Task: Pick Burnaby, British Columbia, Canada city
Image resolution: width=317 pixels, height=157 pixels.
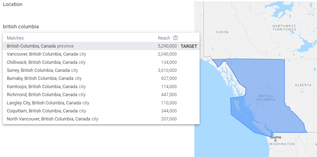Action: 101,78
